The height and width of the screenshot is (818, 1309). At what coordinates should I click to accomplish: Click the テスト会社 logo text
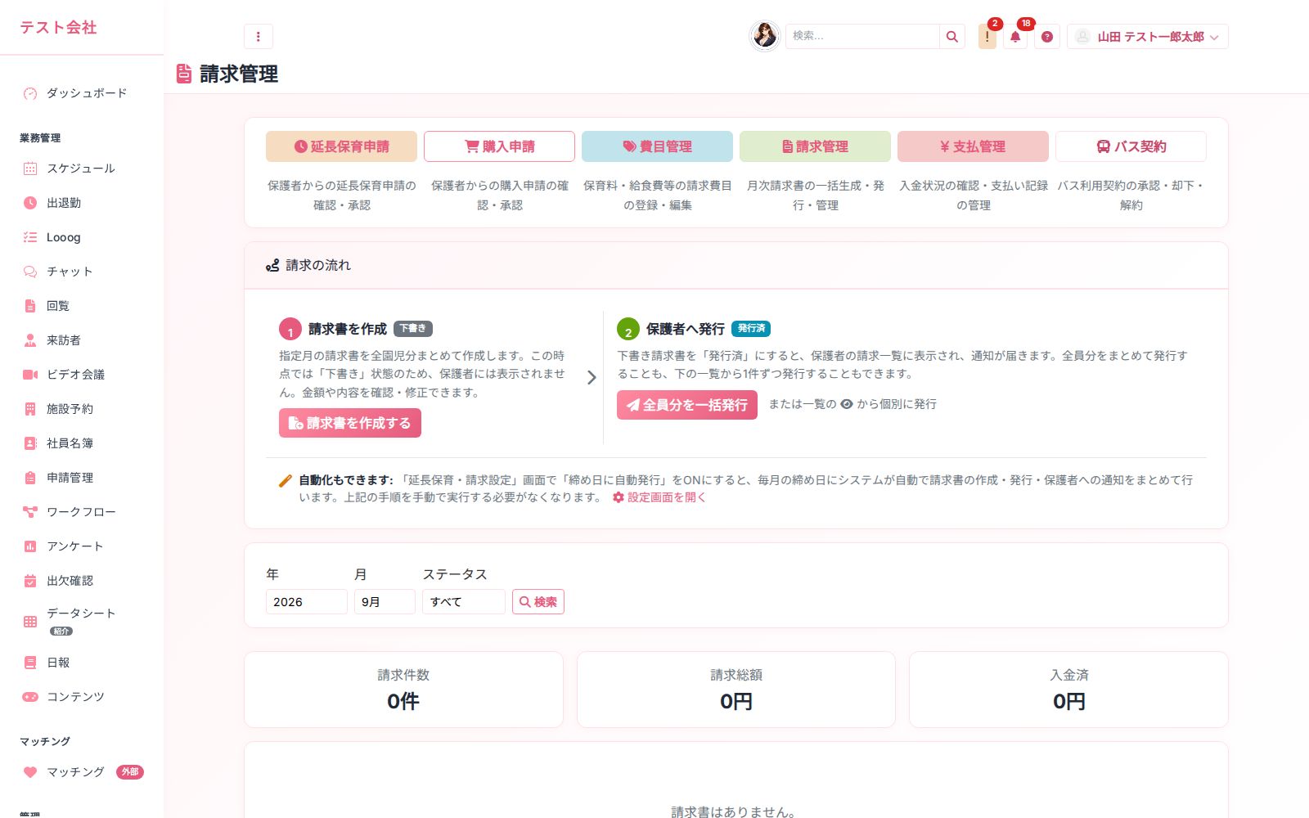tap(58, 27)
